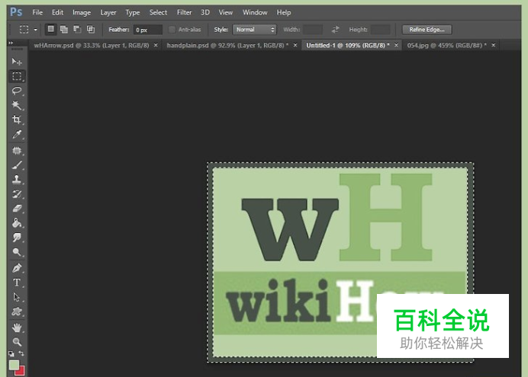The image size is (528, 377).
Task: Select the Brush tool
Action: point(17,165)
